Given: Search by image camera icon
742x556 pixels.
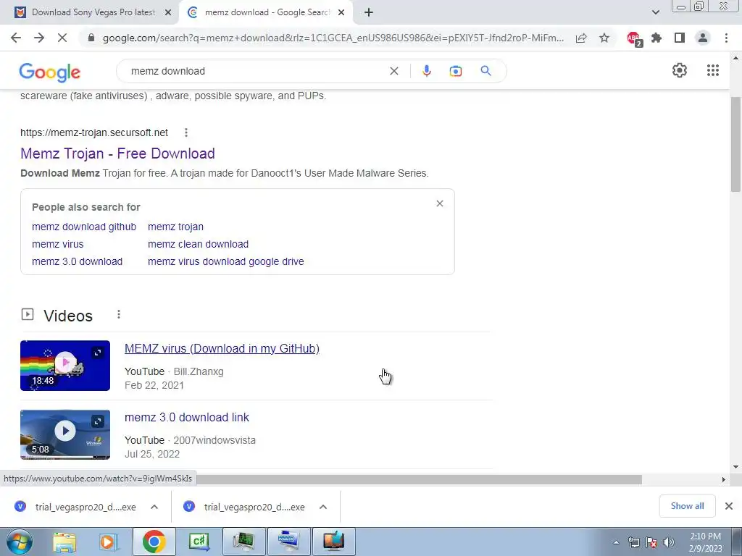Looking at the screenshot, I should [456, 71].
